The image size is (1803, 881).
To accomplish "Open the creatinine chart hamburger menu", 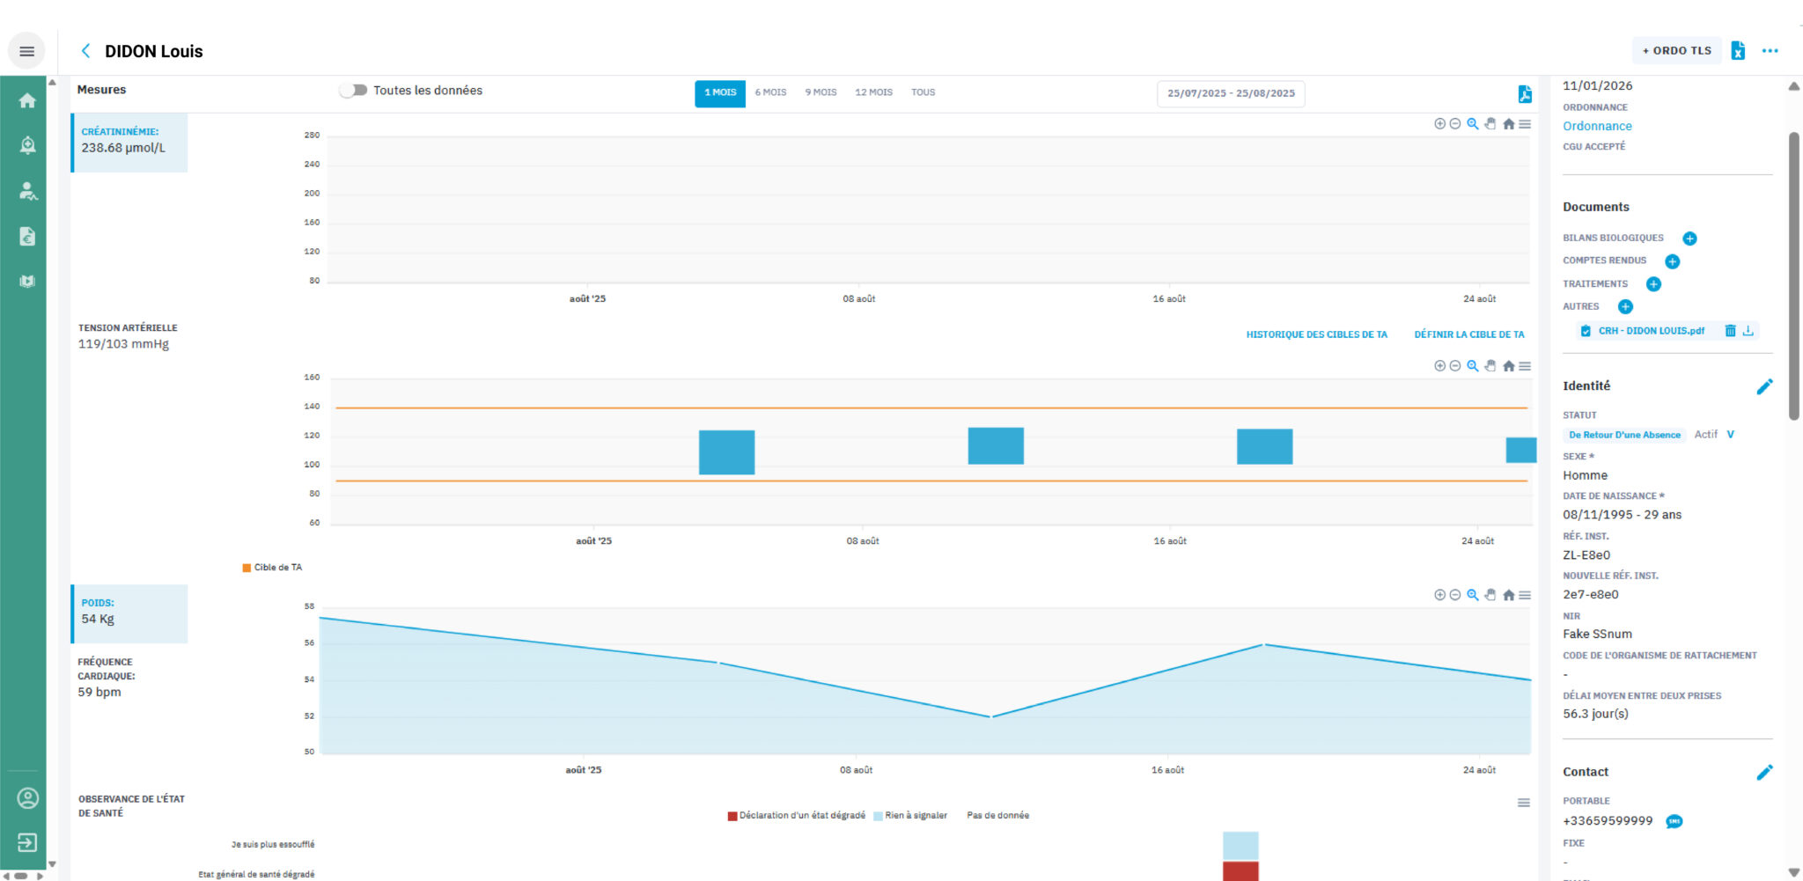I will [1525, 124].
